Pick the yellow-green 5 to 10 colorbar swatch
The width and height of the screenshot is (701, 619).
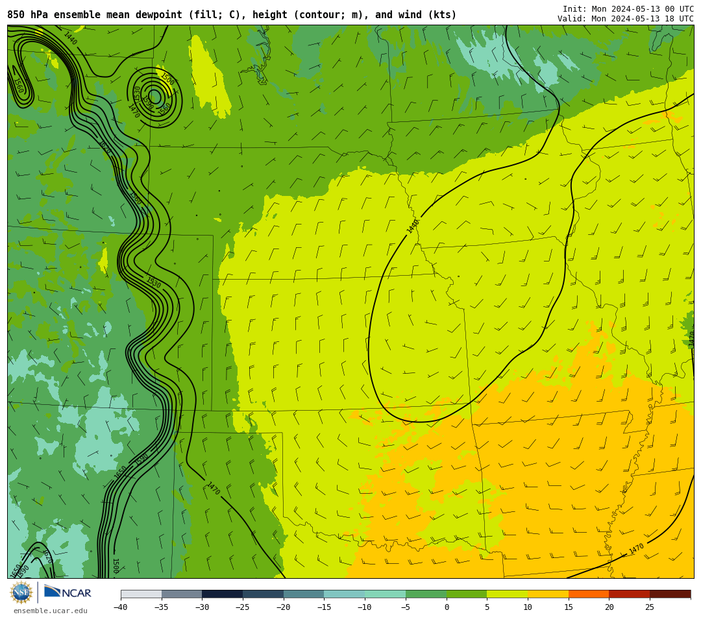[x=508, y=594]
